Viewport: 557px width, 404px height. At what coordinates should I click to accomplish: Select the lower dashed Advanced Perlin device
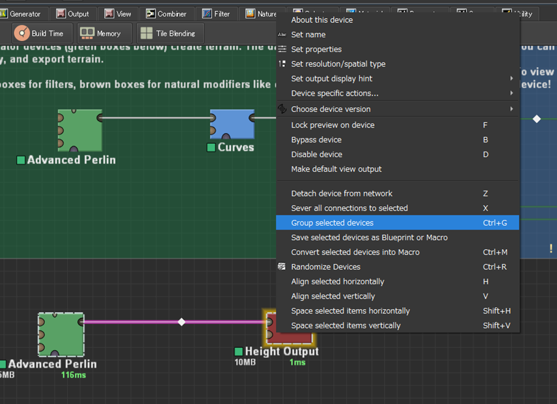tap(61, 334)
